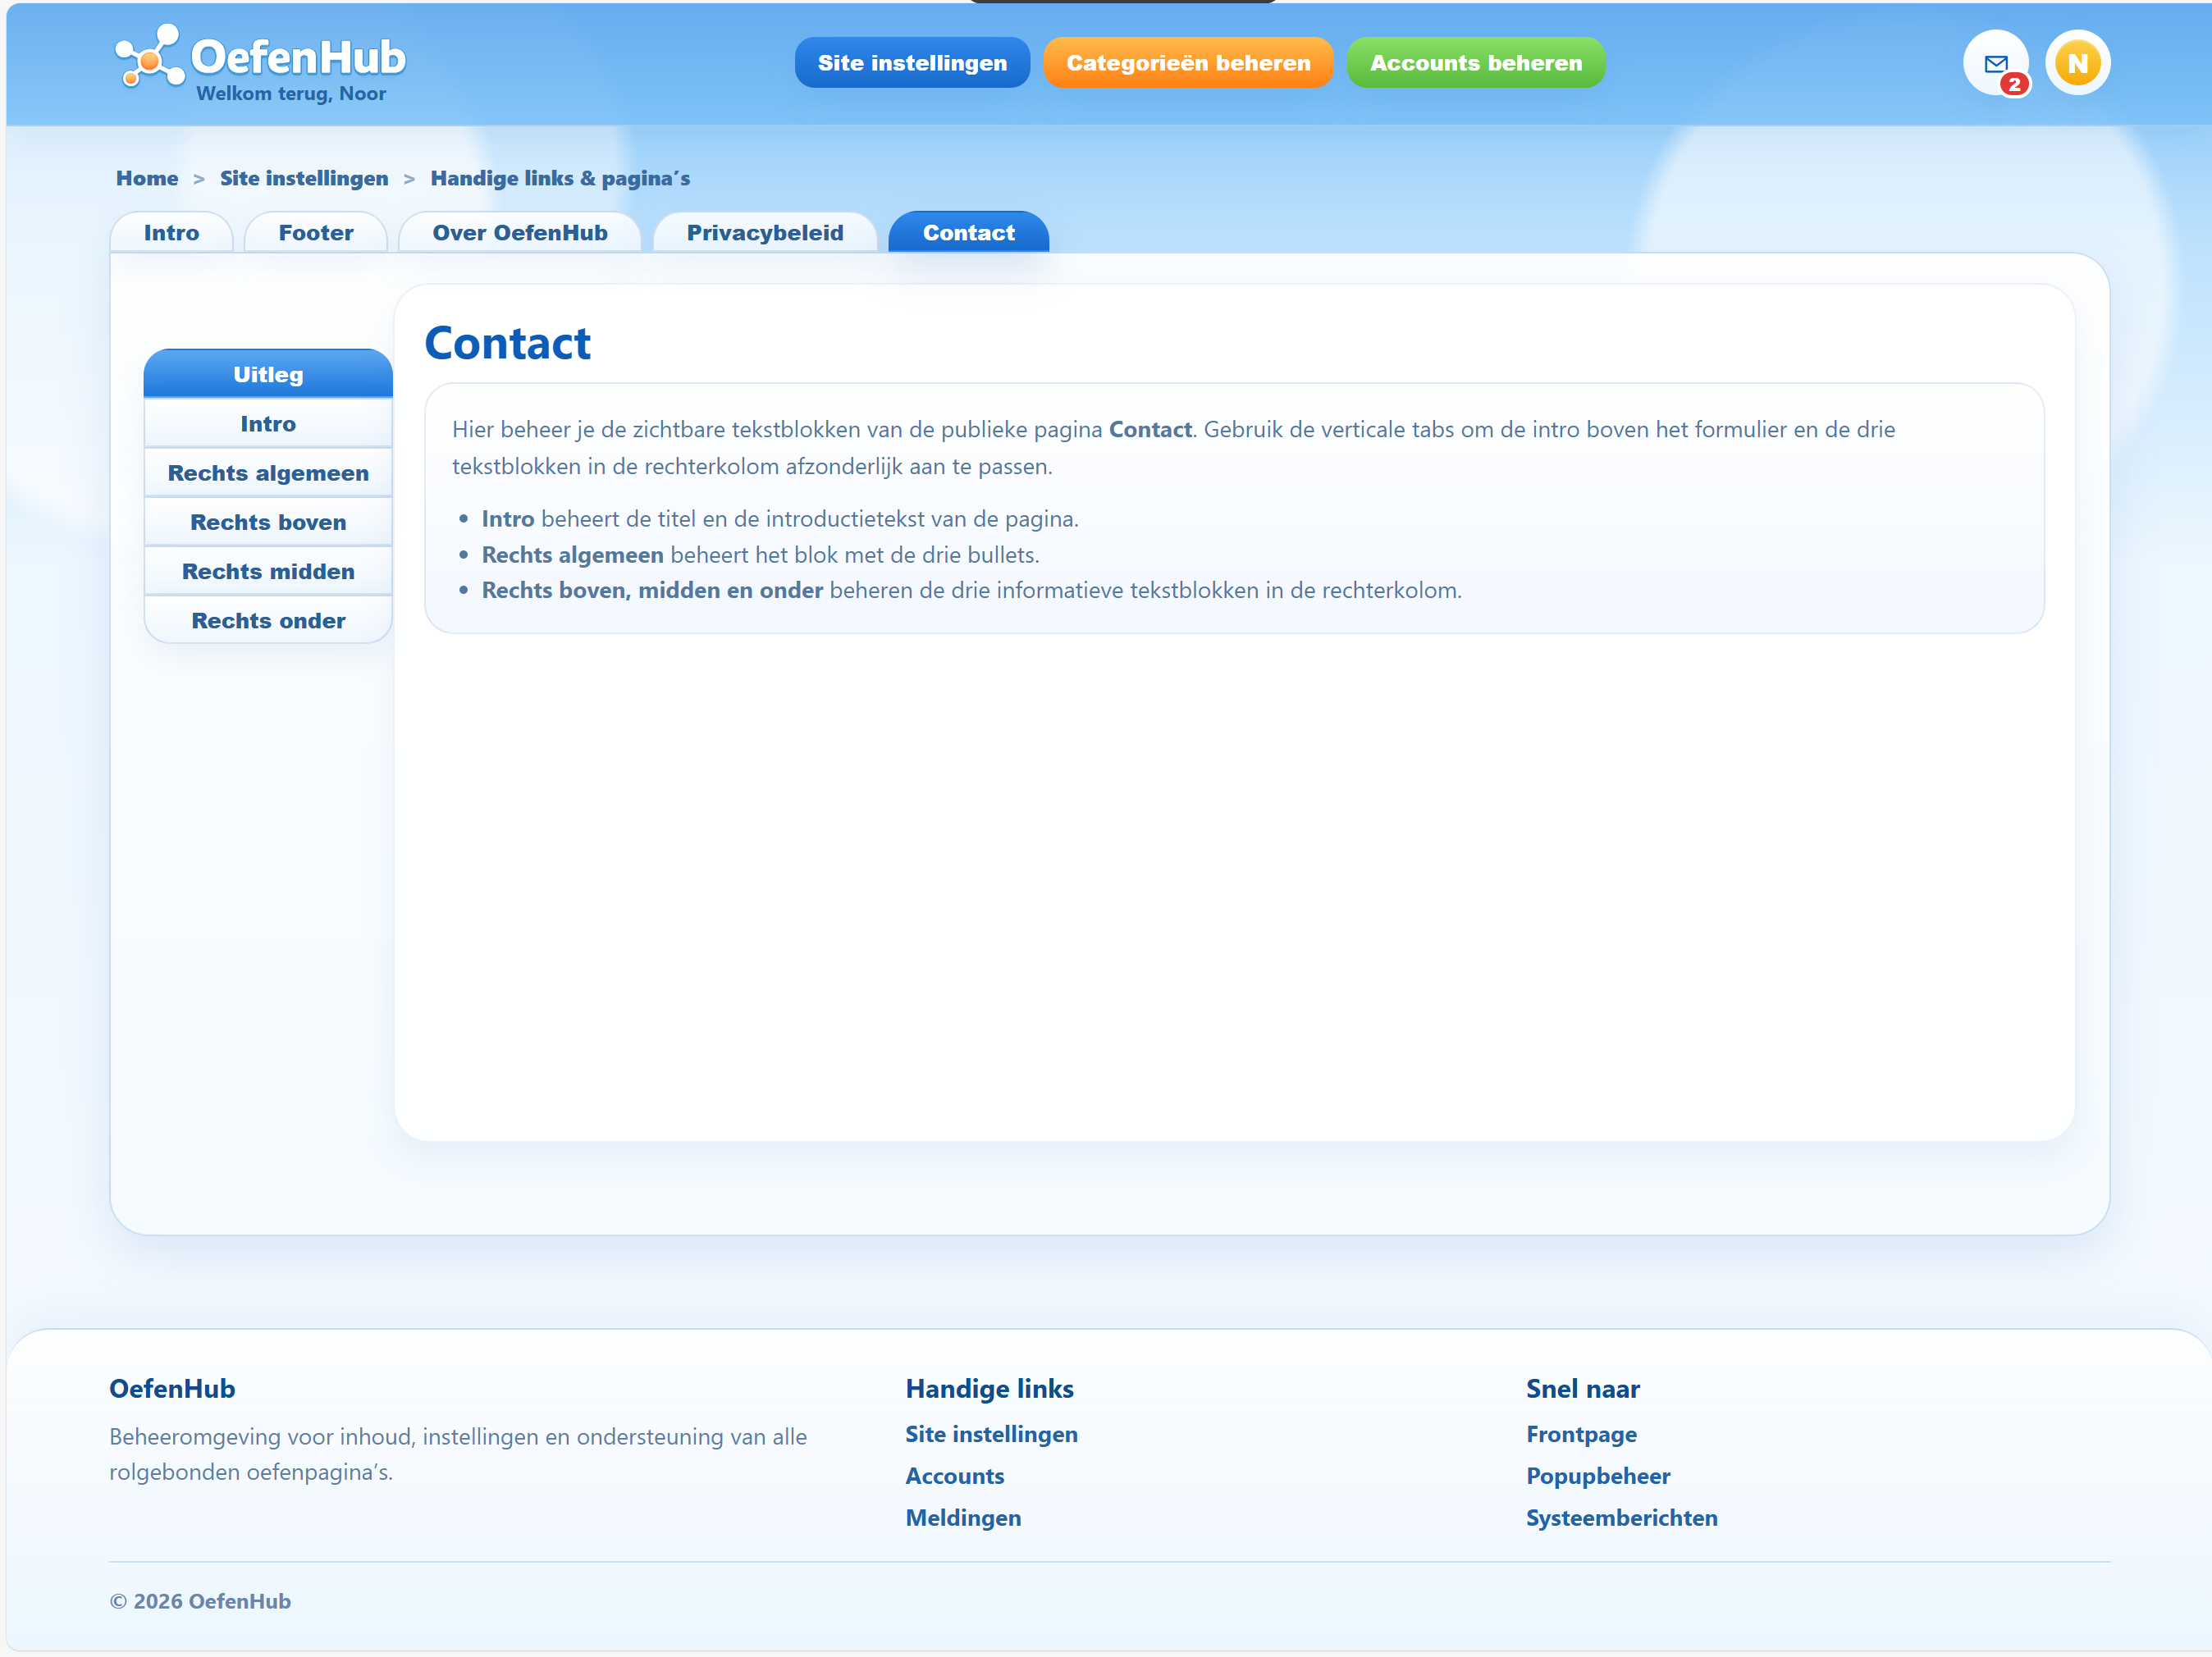Open the Intro vertical tab
The width and height of the screenshot is (2212, 1657).
pyautogui.click(x=268, y=423)
